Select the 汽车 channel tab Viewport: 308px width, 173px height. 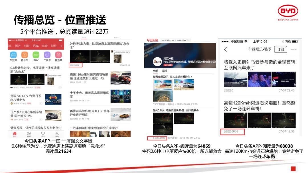point(36,46)
